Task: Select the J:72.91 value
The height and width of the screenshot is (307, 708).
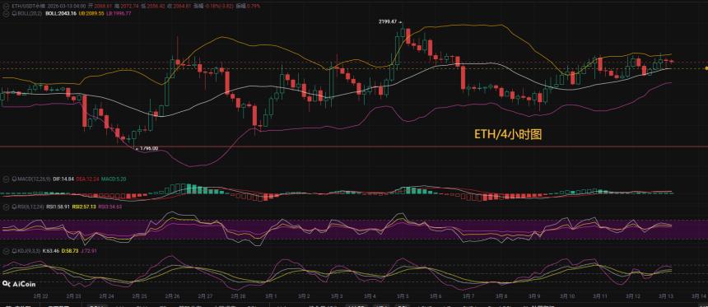Action: [89, 251]
